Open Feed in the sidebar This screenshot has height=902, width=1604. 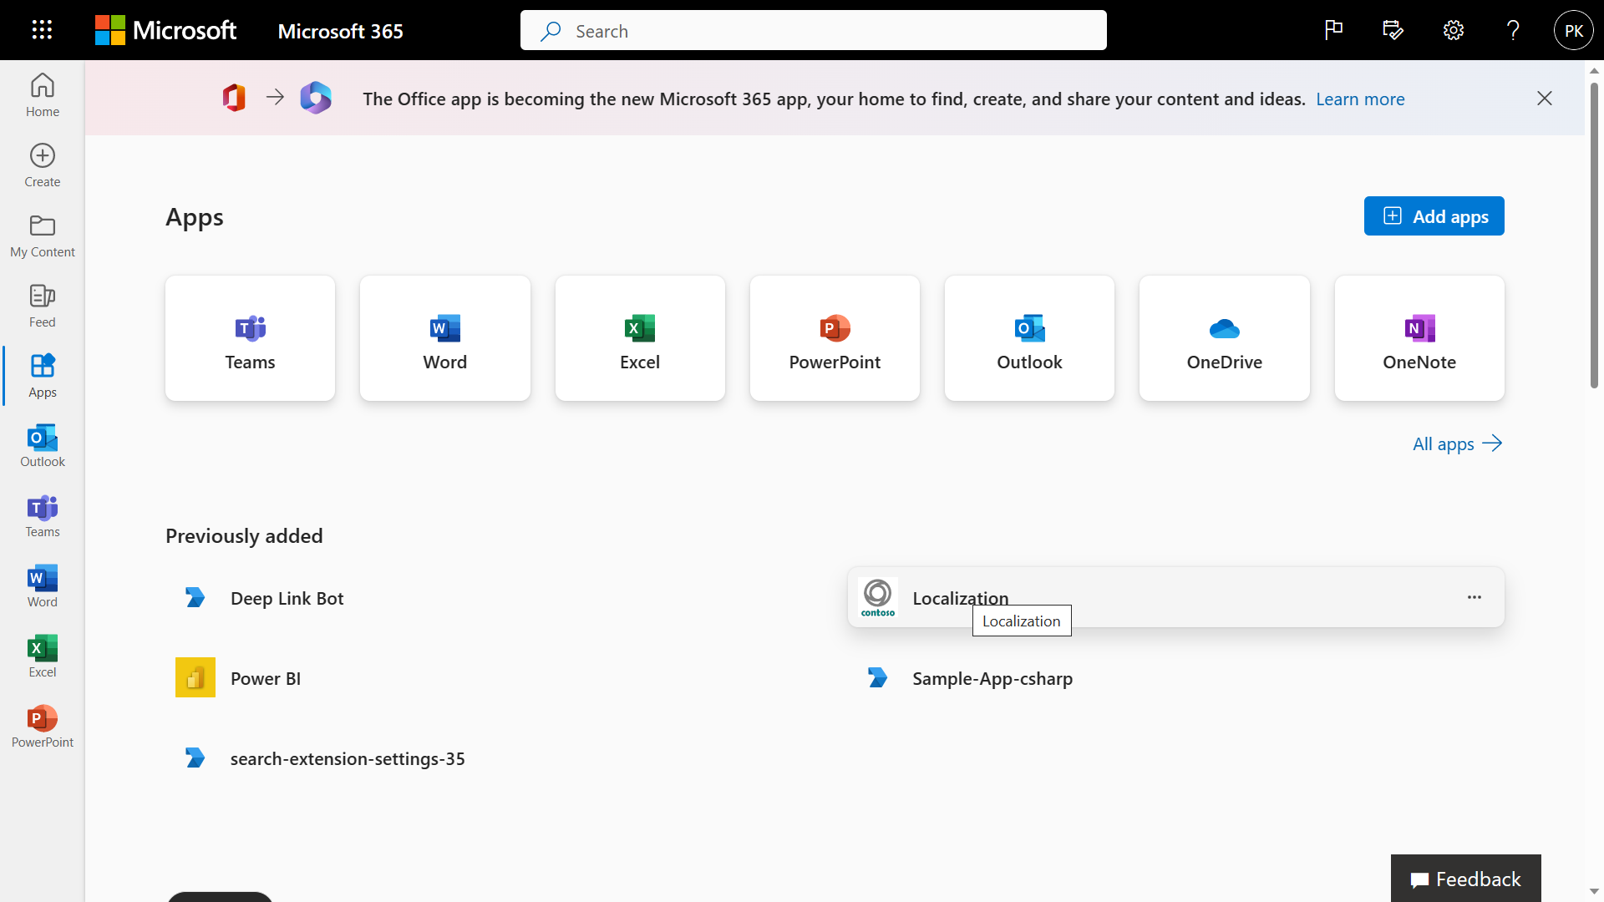pyautogui.click(x=43, y=306)
